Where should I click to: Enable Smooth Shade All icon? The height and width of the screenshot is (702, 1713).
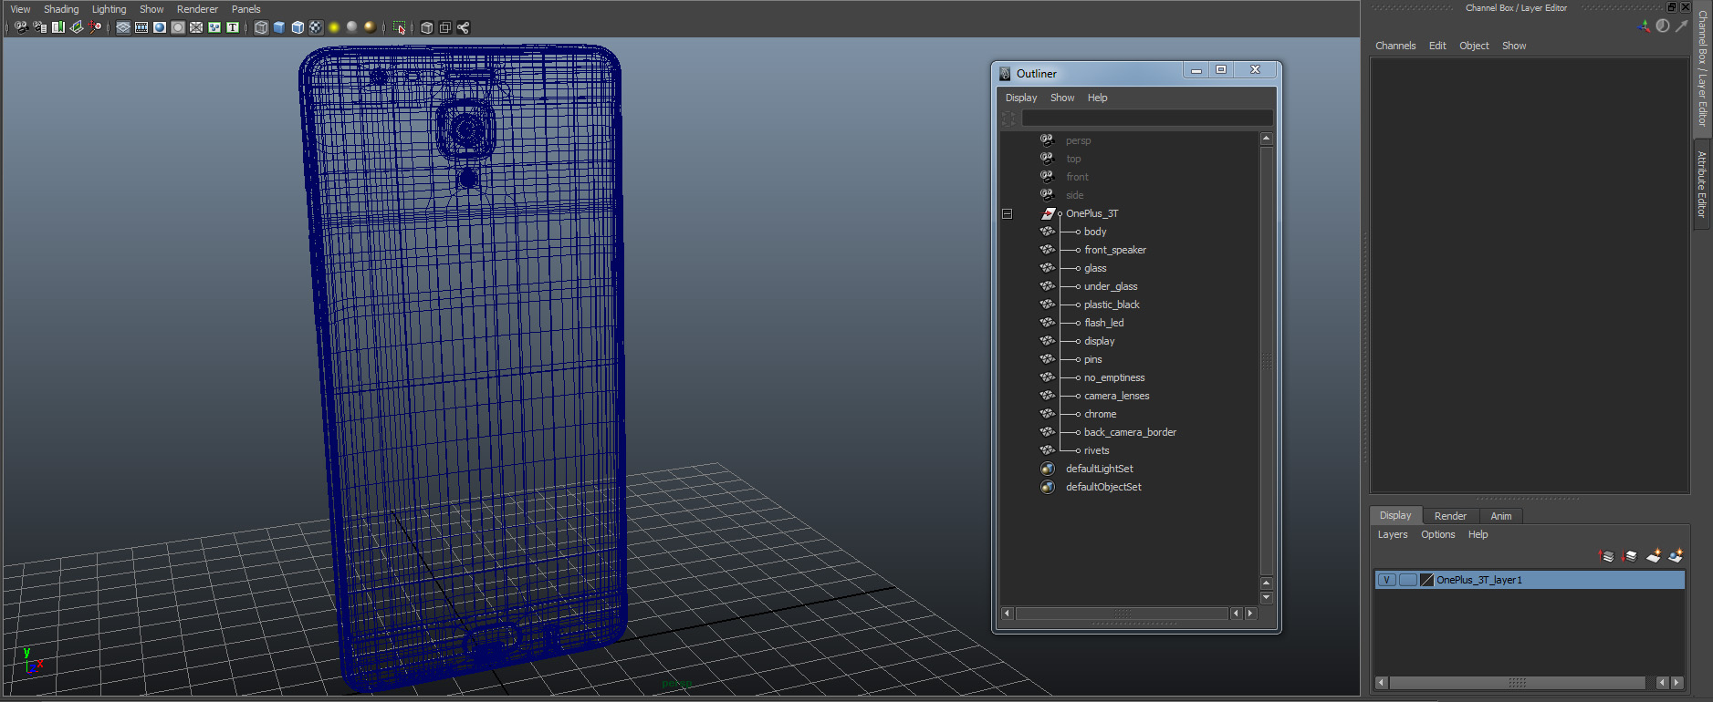(279, 27)
